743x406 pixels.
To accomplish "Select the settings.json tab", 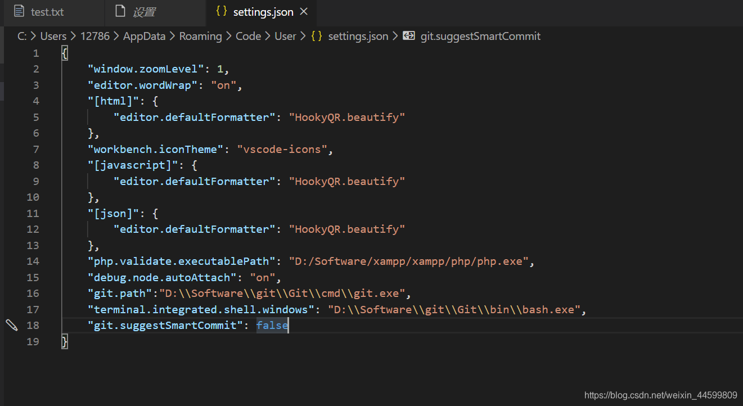I will click(x=262, y=12).
